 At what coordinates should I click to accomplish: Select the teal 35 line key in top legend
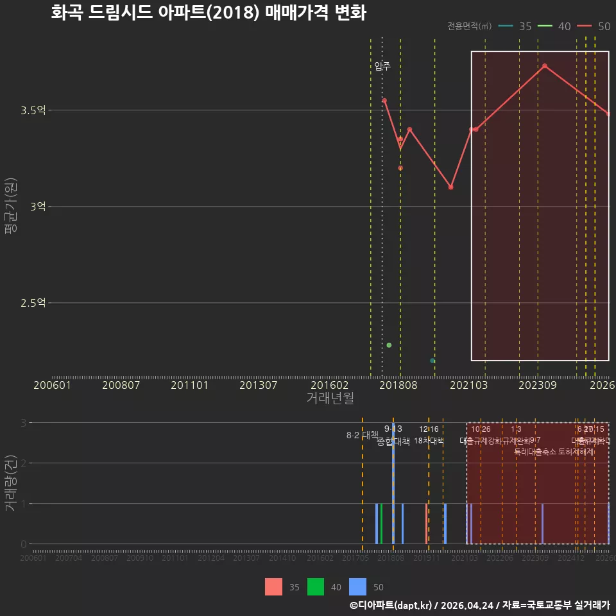506,26
